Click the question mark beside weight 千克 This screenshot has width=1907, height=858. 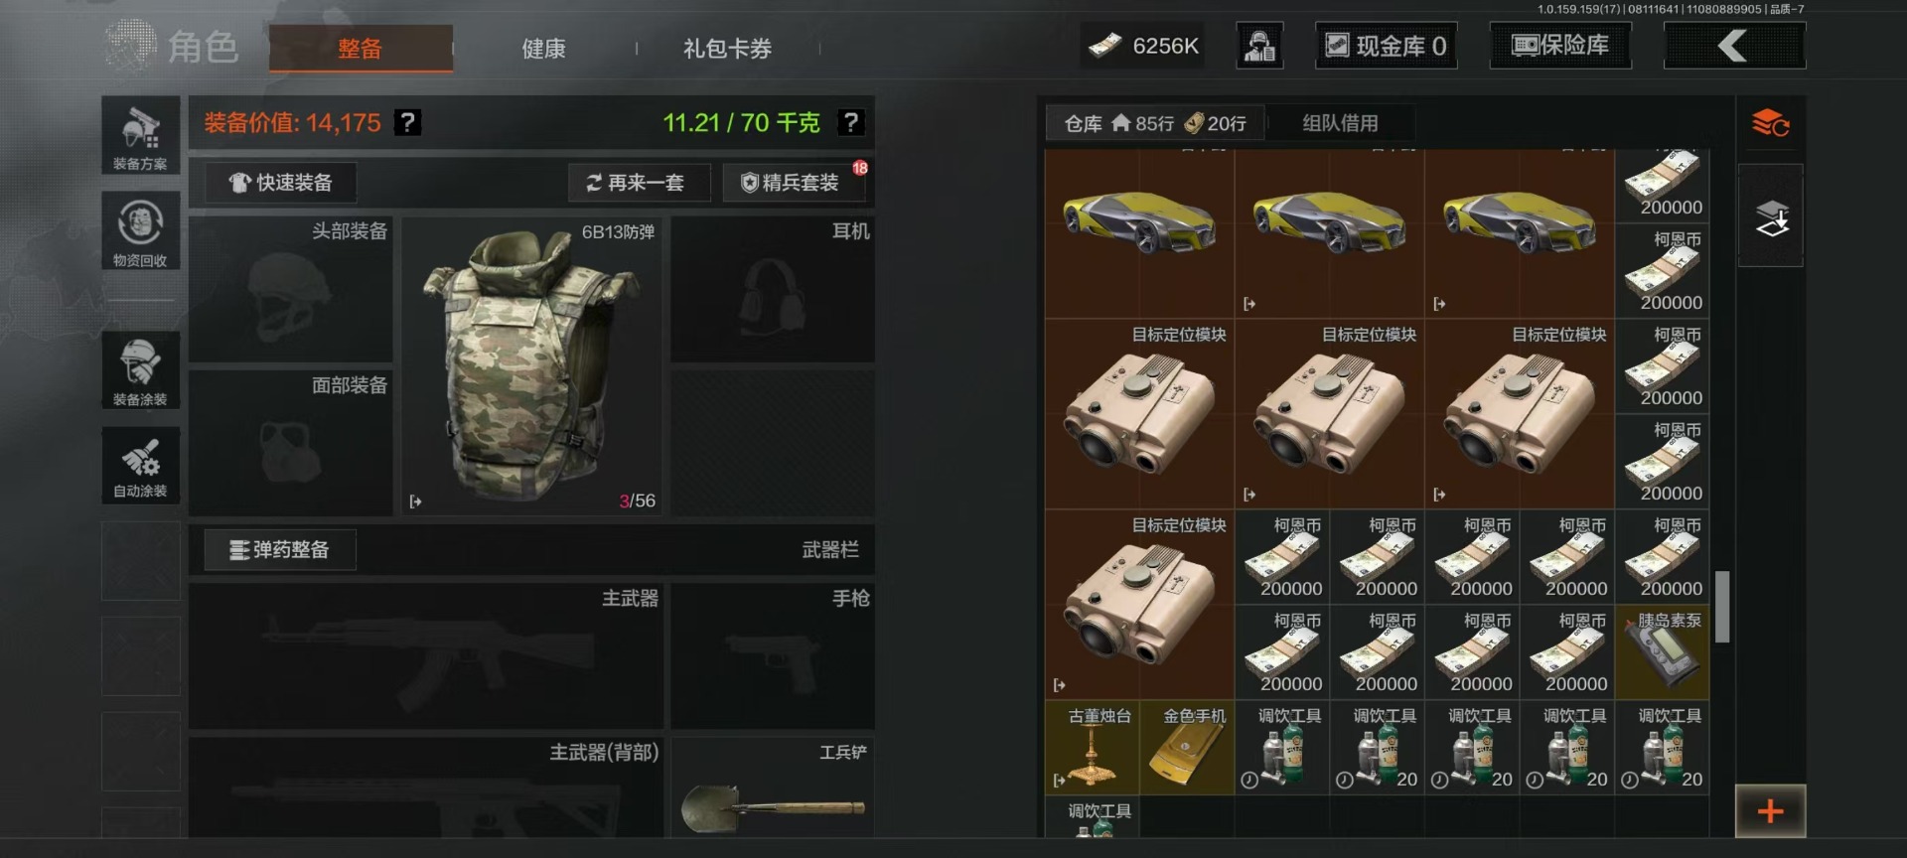849,122
